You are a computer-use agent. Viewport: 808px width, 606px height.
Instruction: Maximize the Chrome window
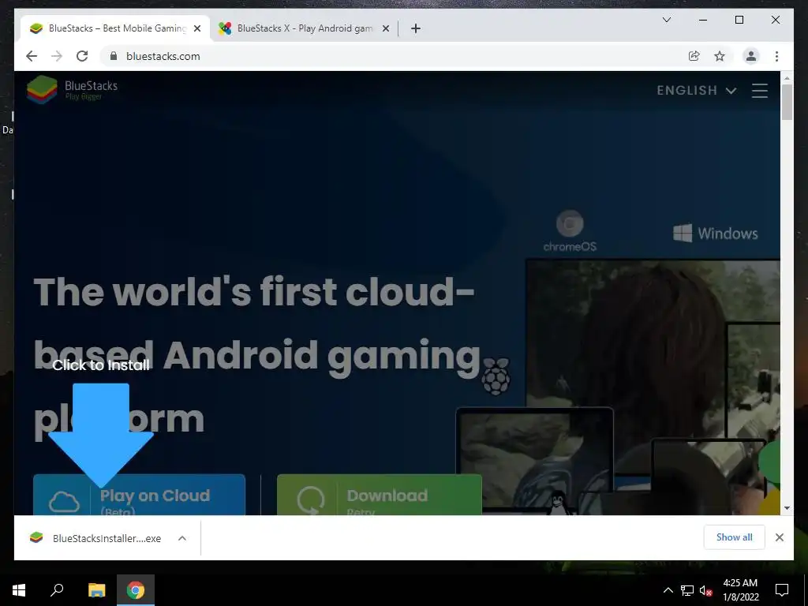click(739, 20)
